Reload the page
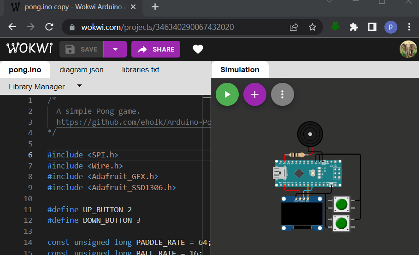Screen dimensions: 419x255 tap(49, 27)
